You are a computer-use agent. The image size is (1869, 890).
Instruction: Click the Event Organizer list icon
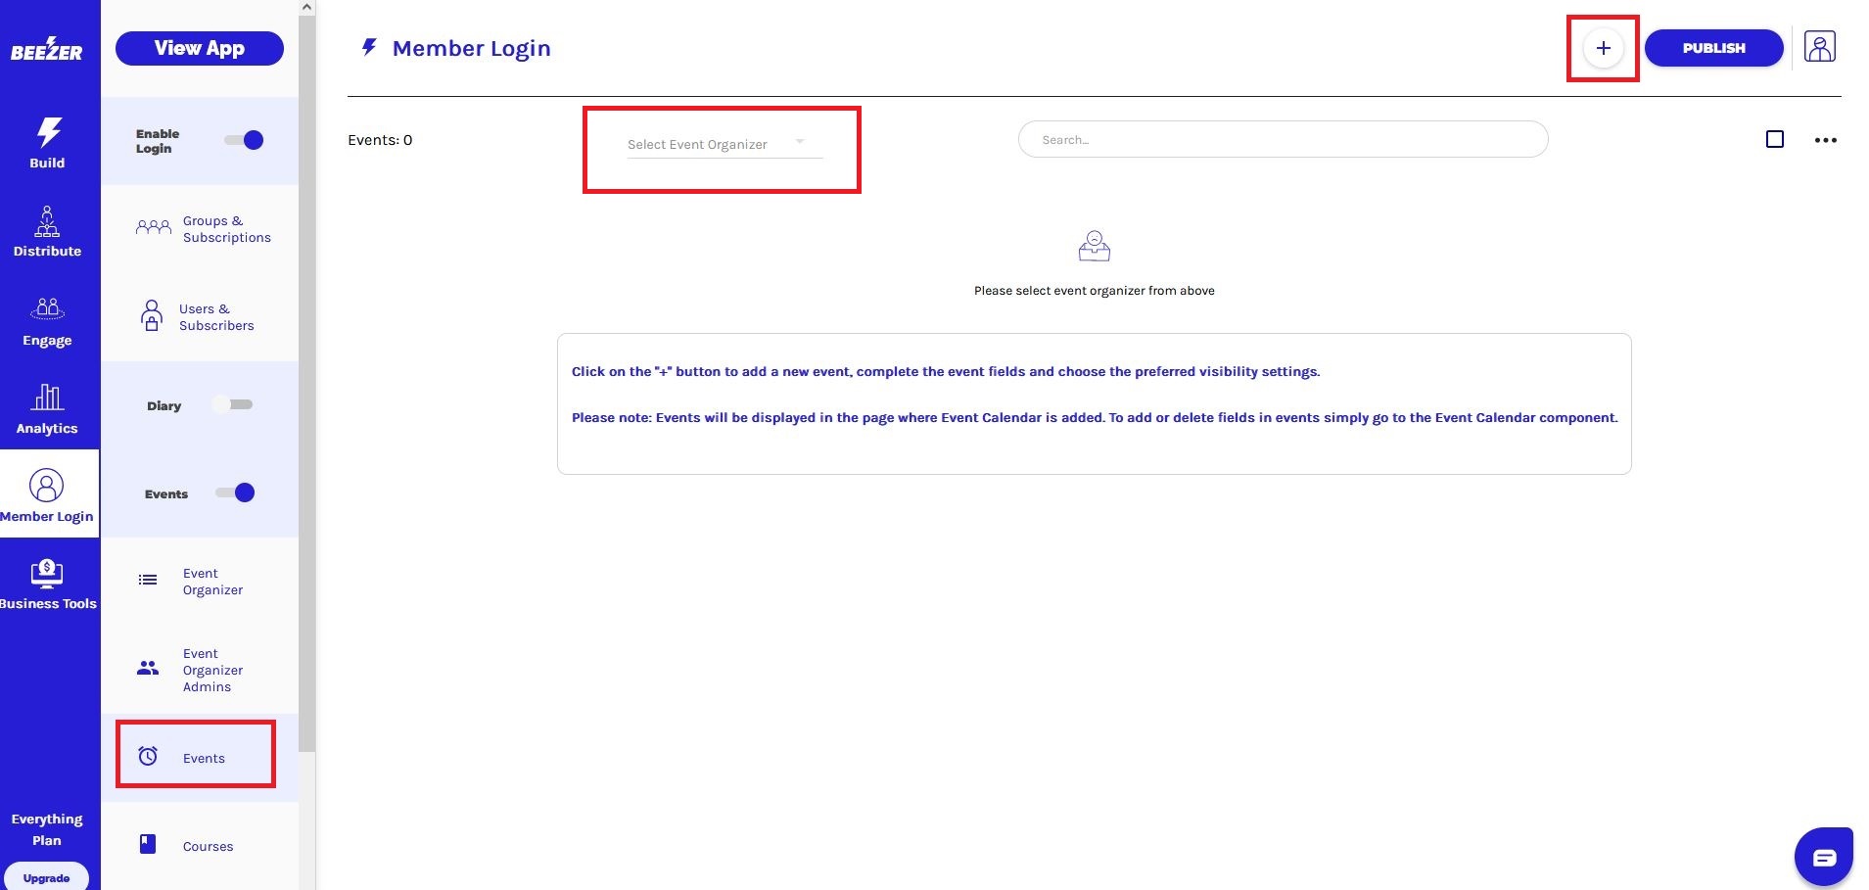[x=148, y=581]
